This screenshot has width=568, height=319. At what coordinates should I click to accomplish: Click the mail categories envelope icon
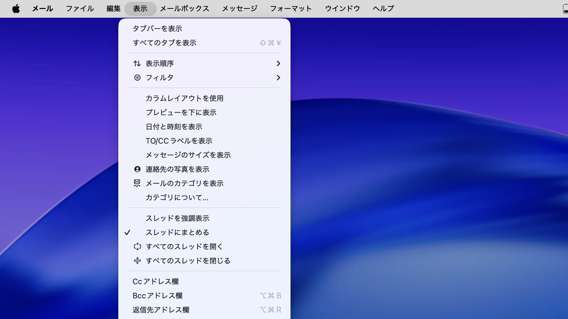tap(137, 183)
